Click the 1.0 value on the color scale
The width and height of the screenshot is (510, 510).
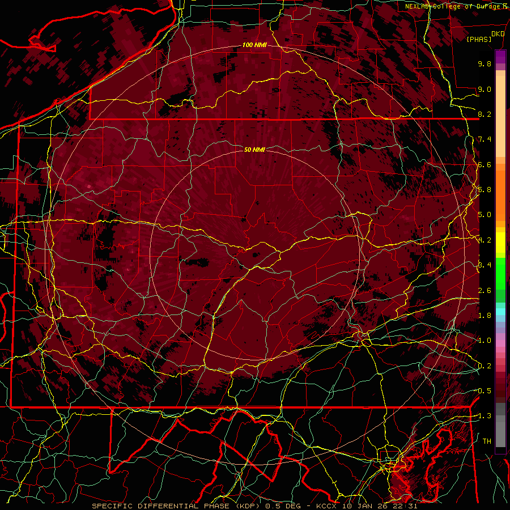[x=484, y=341]
